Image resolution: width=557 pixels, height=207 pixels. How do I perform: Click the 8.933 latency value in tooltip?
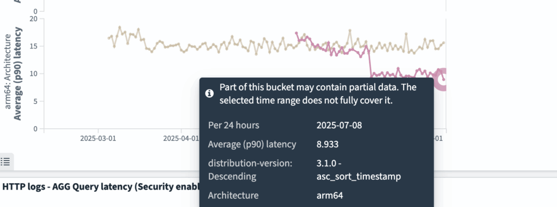pos(327,145)
